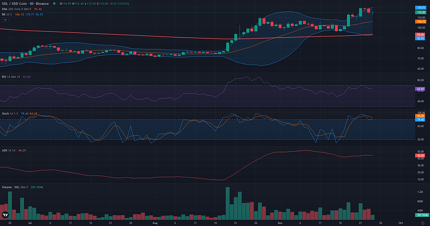Select the EMA 200 indicator legend

coord(17,9)
